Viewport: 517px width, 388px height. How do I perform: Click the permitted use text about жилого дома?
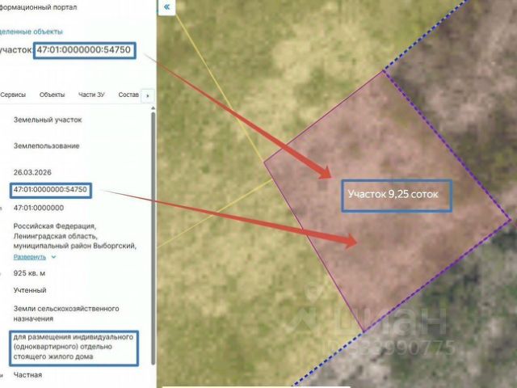click(x=74, y=347)
